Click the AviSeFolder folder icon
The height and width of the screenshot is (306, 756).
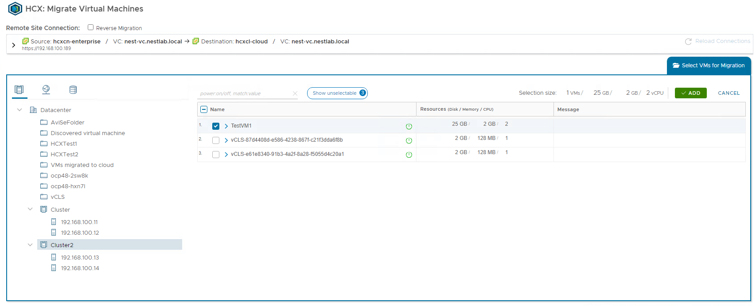pyautogui.click(x=44, y=122)
